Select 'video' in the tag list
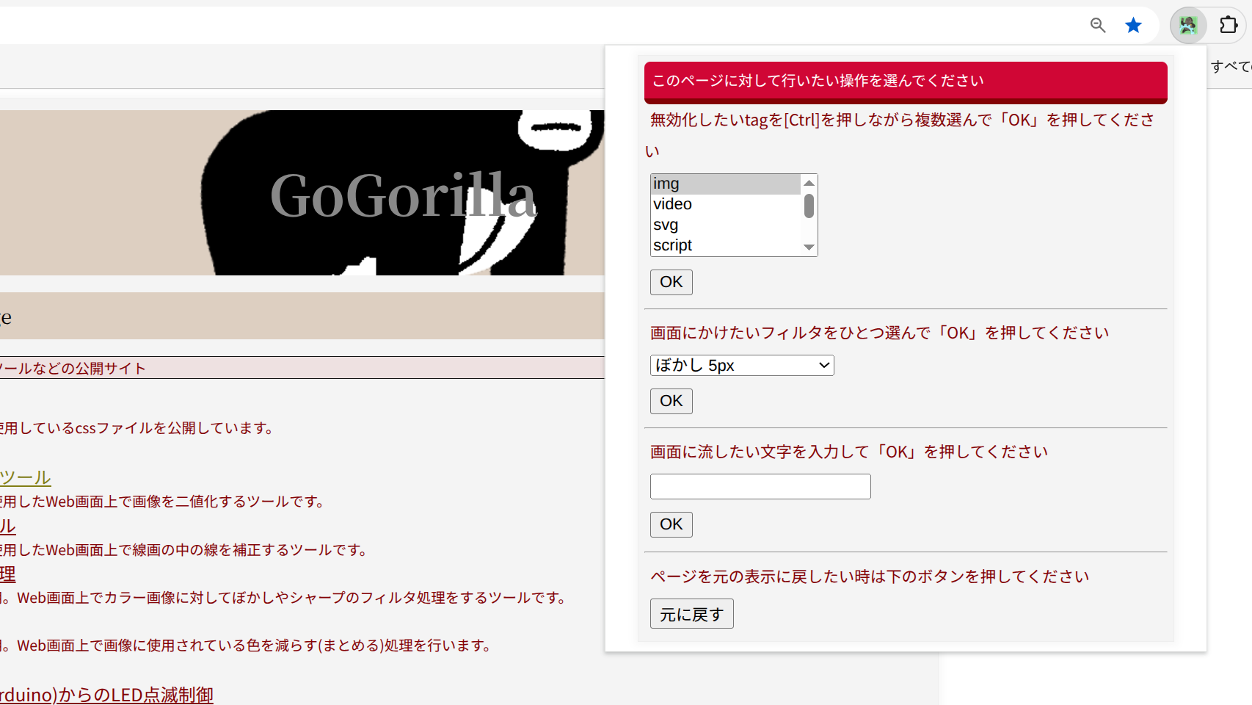 pyautogui.click(x=724, y=204)
